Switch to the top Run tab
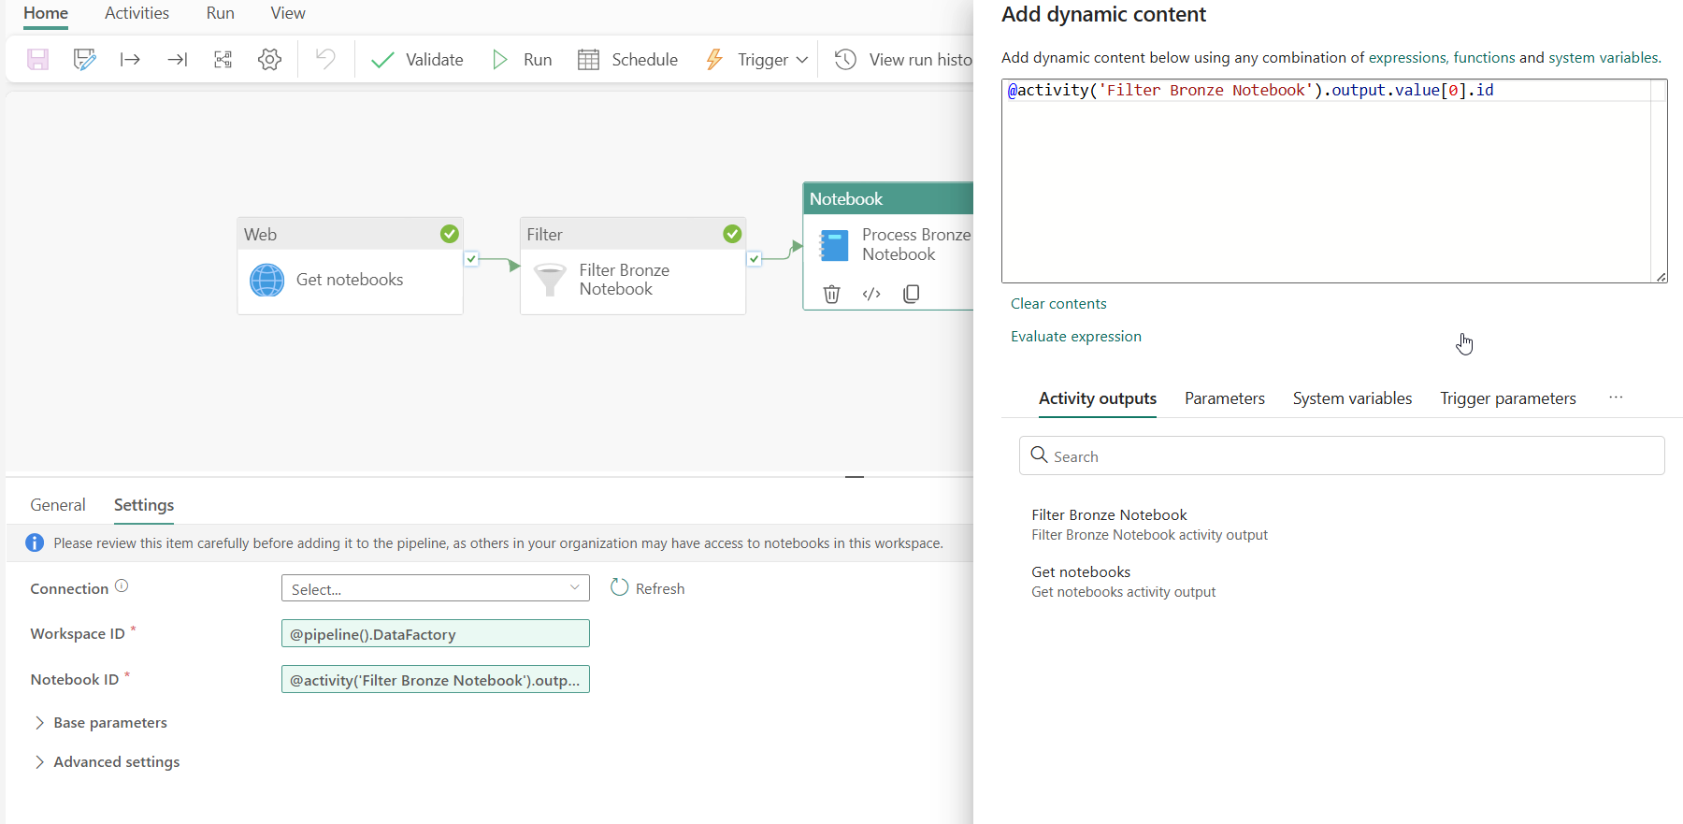Image resolution: width=1683 pixels, height=824 pixels. click(x=221, y=13)
